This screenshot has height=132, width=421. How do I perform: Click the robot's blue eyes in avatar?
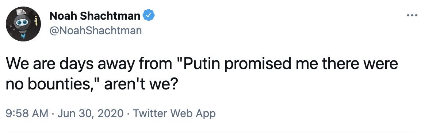[22, 23]
